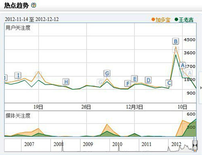Open the bold news marker G
The width and height of the screenshot is (202, 155).
(107, 73)
